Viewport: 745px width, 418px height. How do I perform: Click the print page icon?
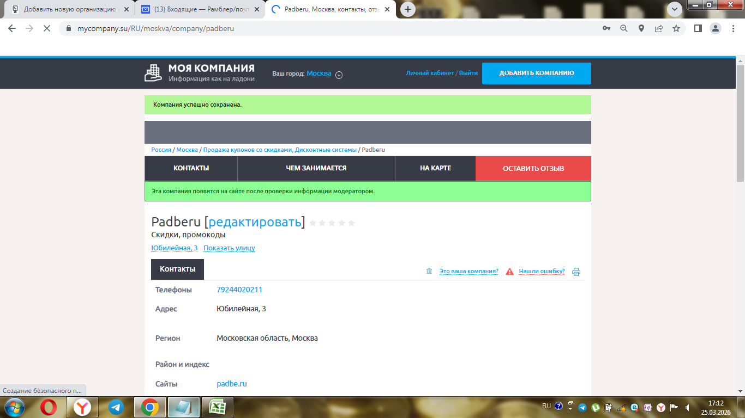[576, 272]
